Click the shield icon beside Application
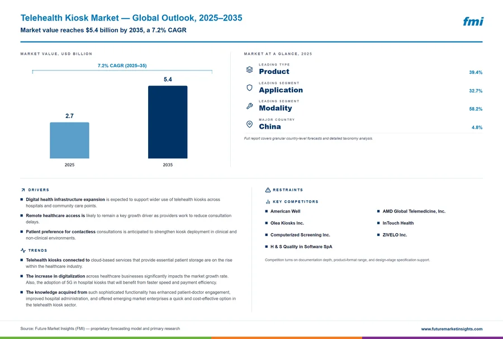503x339 pixels. click(x=250, y=88)
